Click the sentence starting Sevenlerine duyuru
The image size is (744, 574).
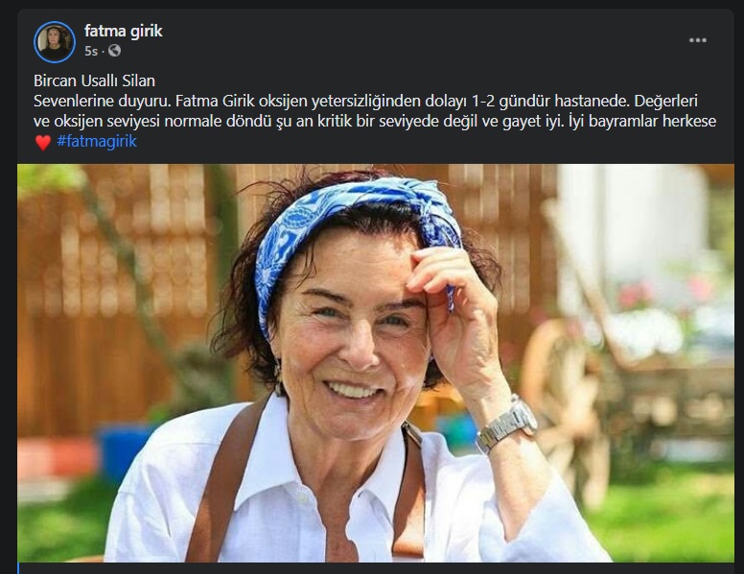[102, 101]
